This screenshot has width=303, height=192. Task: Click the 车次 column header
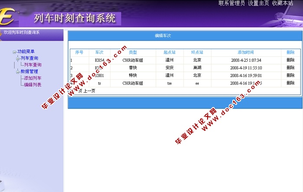(99, 52)
